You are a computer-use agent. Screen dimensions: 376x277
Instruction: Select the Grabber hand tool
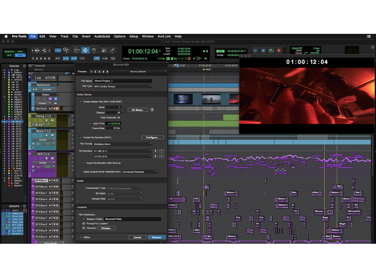tap(94, 50)
